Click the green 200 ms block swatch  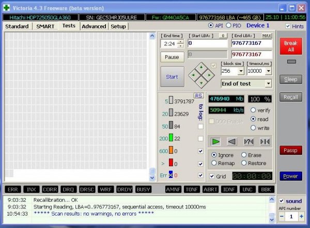(171, 138)
